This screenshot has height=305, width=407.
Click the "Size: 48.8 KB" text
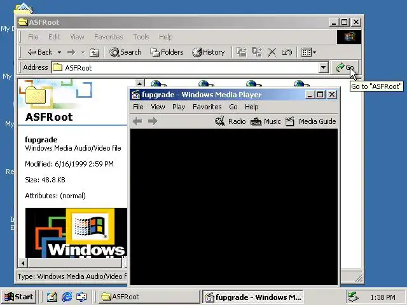[x=45, y=180]
